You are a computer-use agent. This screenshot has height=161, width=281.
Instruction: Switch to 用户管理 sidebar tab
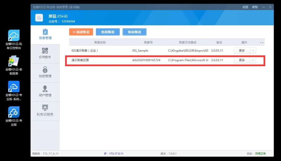point(45,92)
